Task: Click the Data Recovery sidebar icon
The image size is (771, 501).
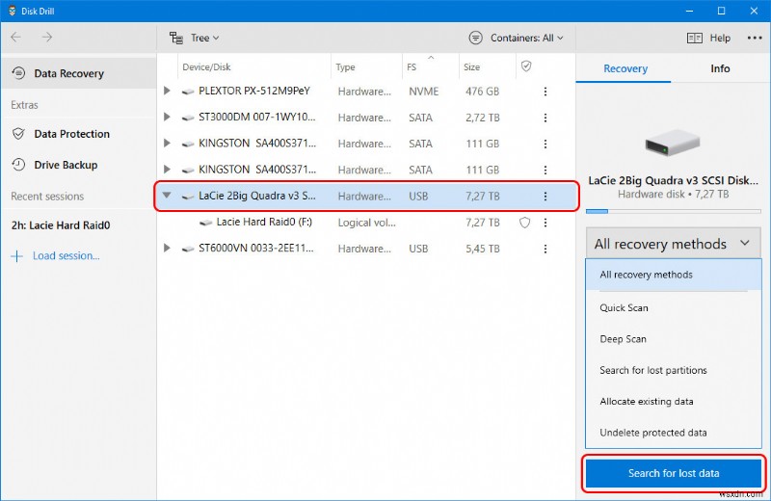Action: [x=18, y=73]
